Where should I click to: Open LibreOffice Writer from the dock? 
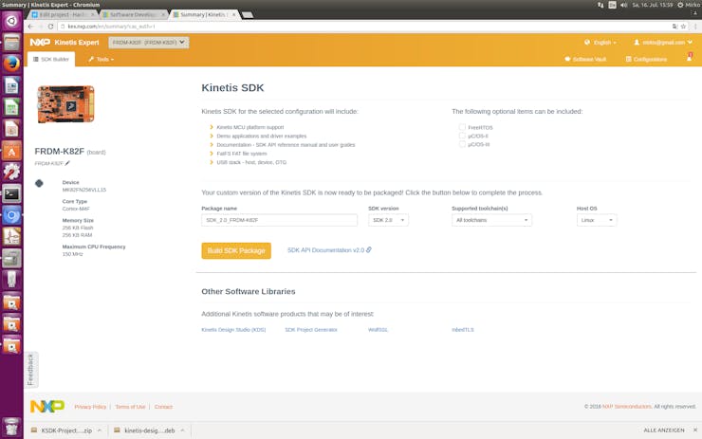[x=11, y=85]
